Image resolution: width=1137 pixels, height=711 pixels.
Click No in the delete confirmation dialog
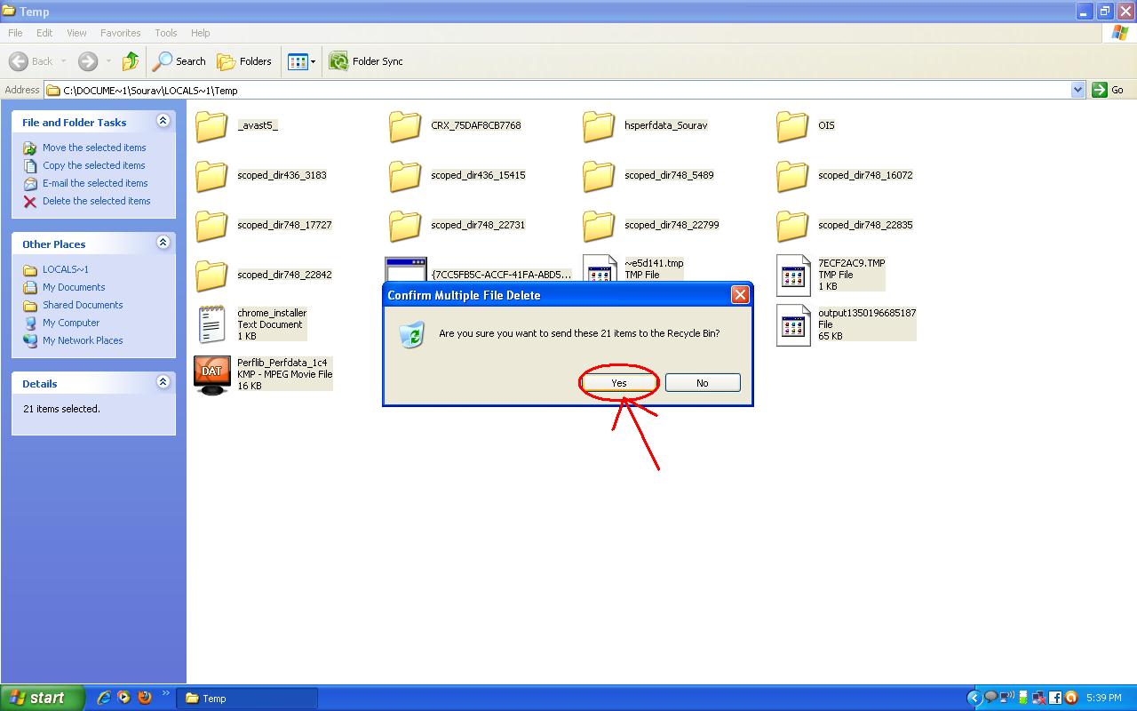tap(702, 382)
